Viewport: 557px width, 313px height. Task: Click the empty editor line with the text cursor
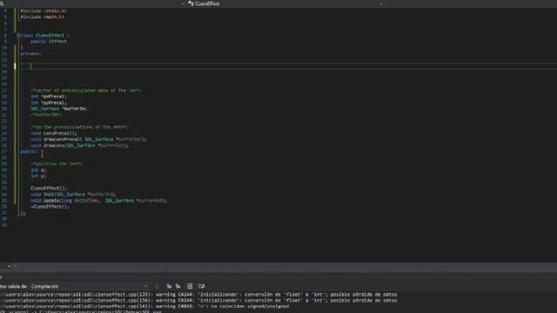pos(288,66)
